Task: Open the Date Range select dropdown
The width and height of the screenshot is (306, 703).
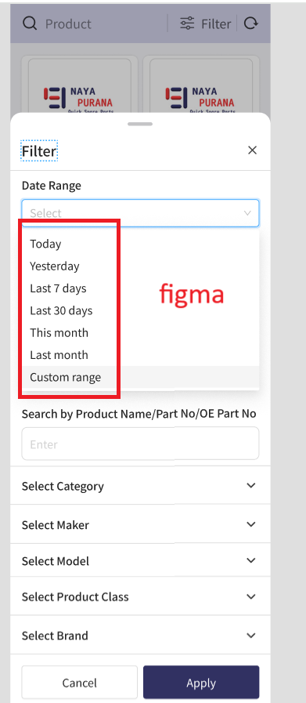Action: coord(140,213)
